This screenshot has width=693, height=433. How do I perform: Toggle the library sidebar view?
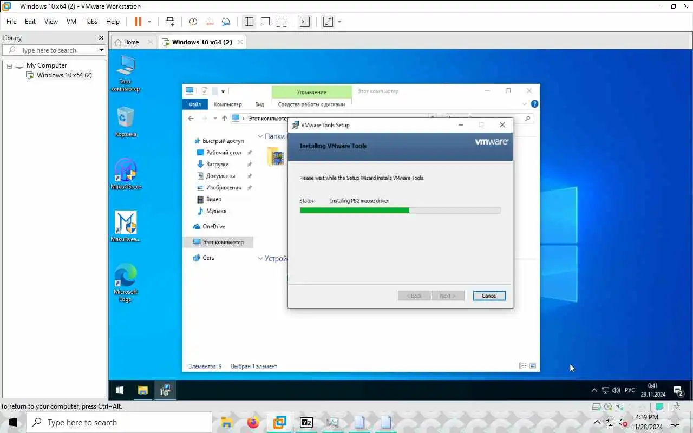tap(249, 22)
